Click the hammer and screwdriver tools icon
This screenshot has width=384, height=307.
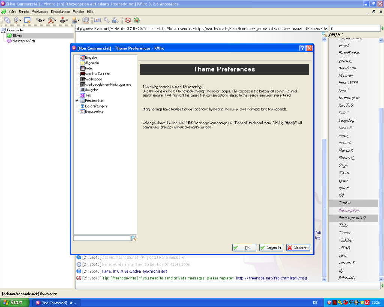tap(51, 20)
